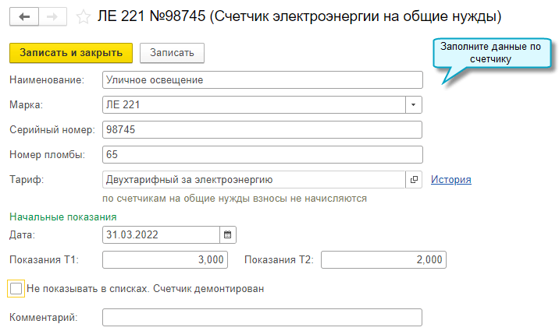
Task: Click the back navigation arrow
Action: pyautogui.click(x=23, y=16)
